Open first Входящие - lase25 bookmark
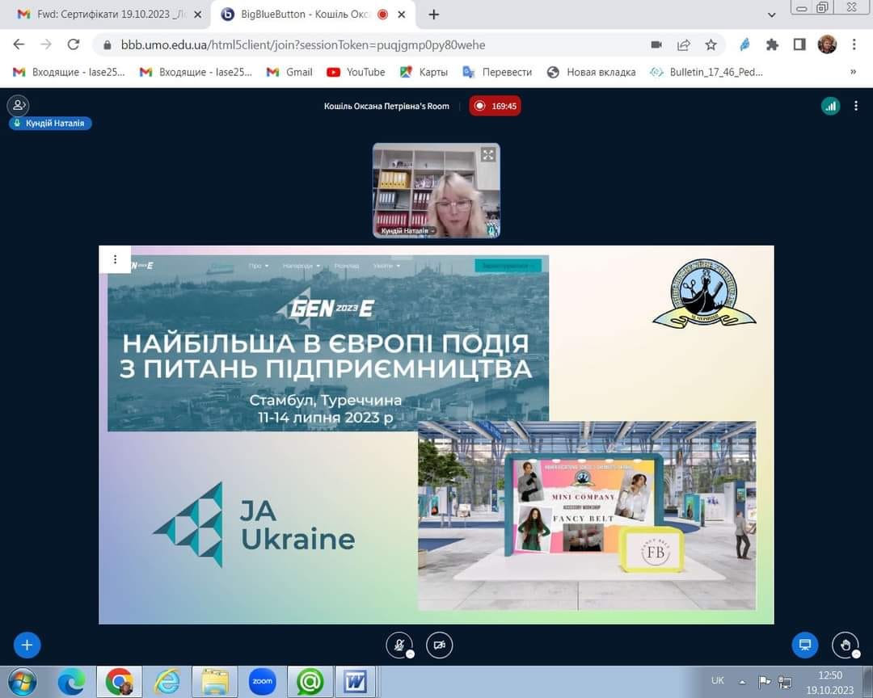Image resolution: width=873 pixels, height=698 pixels. [69, 72]
